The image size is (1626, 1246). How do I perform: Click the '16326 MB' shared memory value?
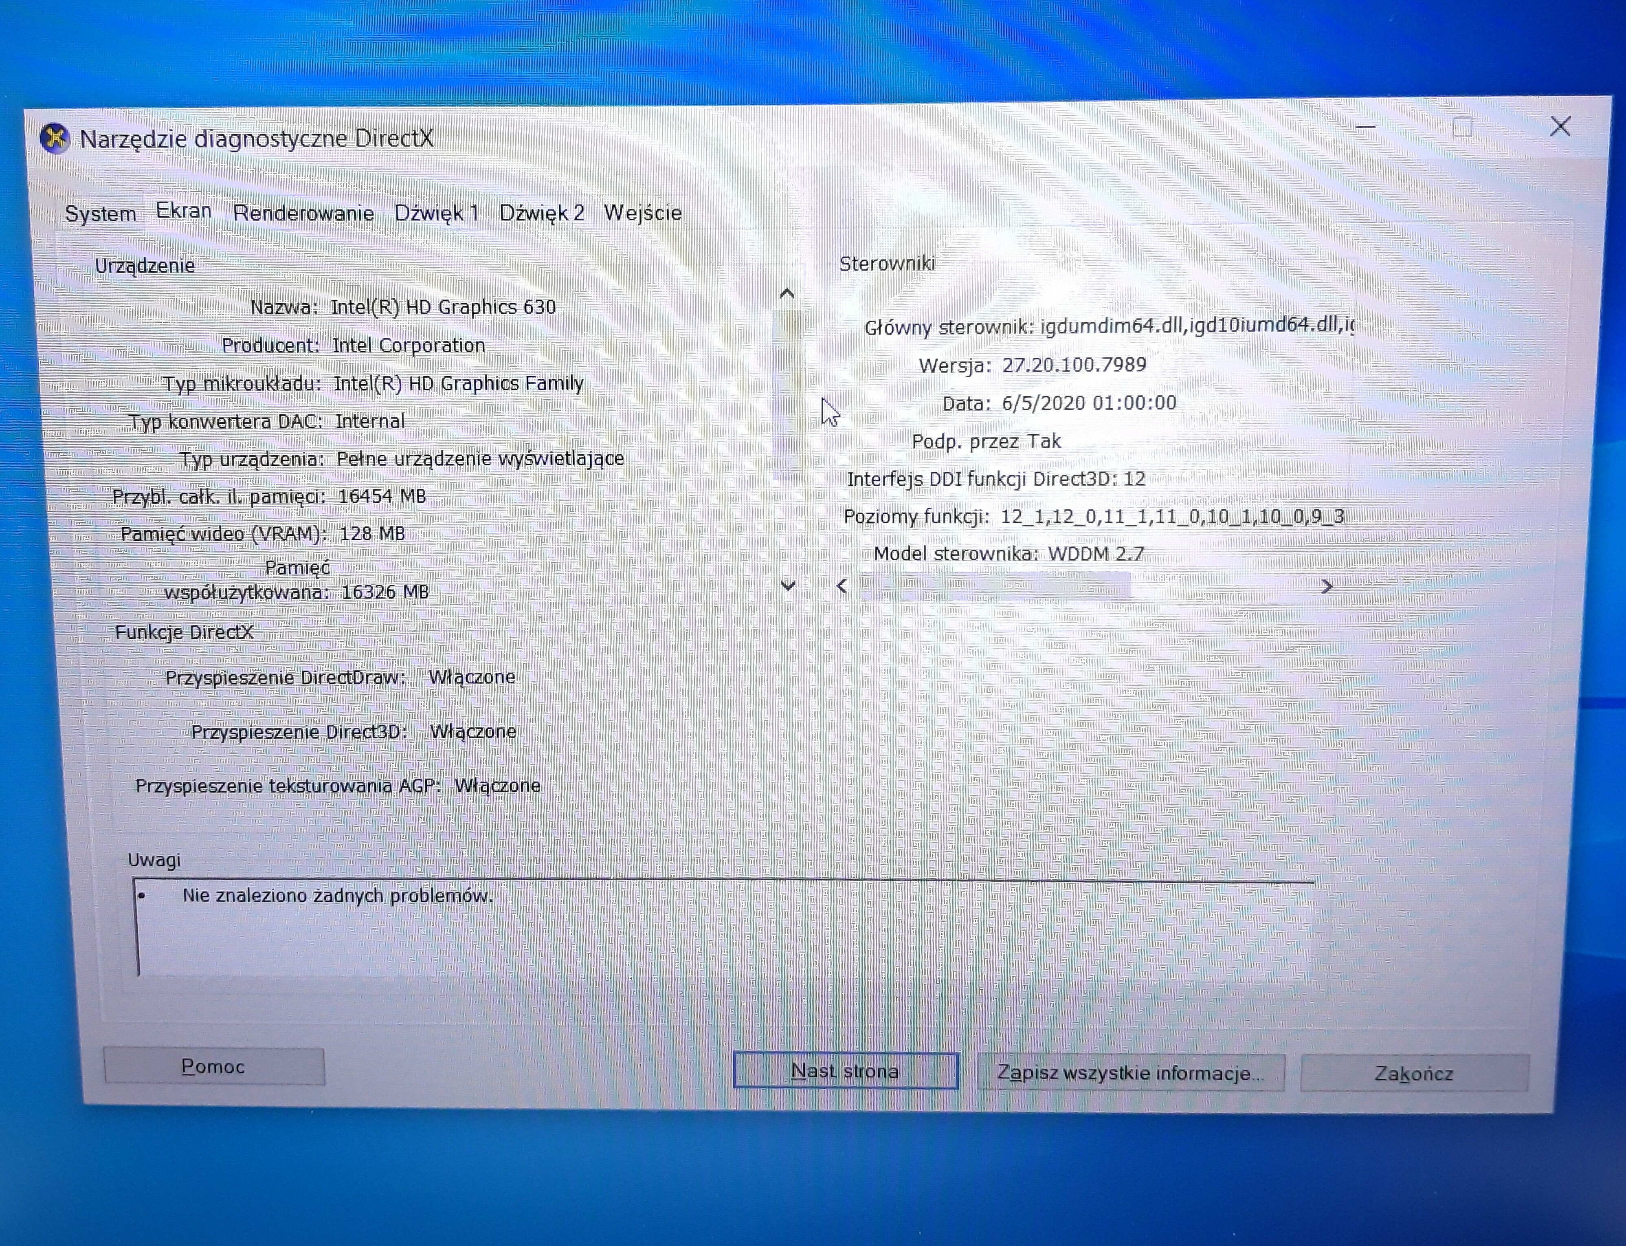coord(385,592)
